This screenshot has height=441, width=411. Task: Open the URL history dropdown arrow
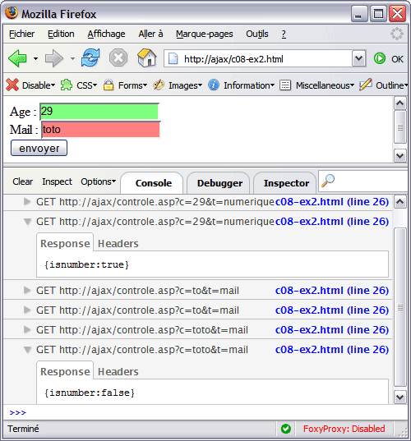click(358, 58)
